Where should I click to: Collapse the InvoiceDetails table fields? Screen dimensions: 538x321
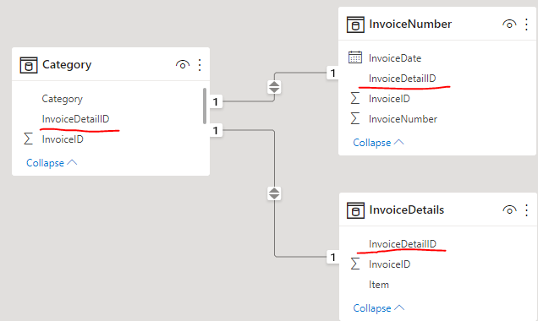[378, 308]
